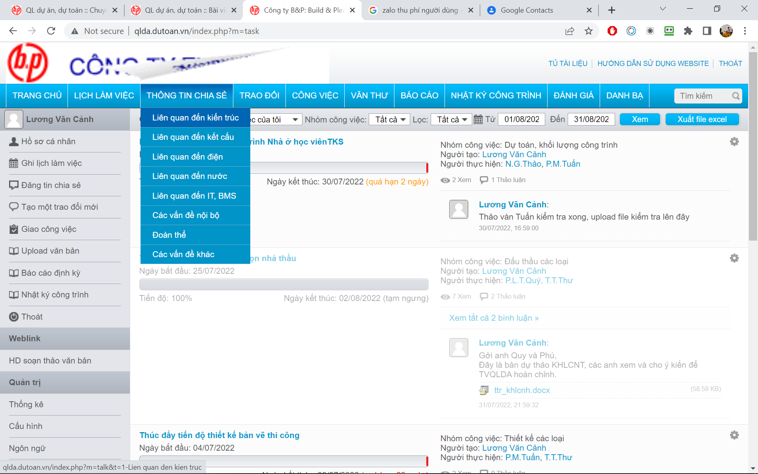
Task: Click the Đến end date field
Action: pyautogui.click(x=591, y=119)
